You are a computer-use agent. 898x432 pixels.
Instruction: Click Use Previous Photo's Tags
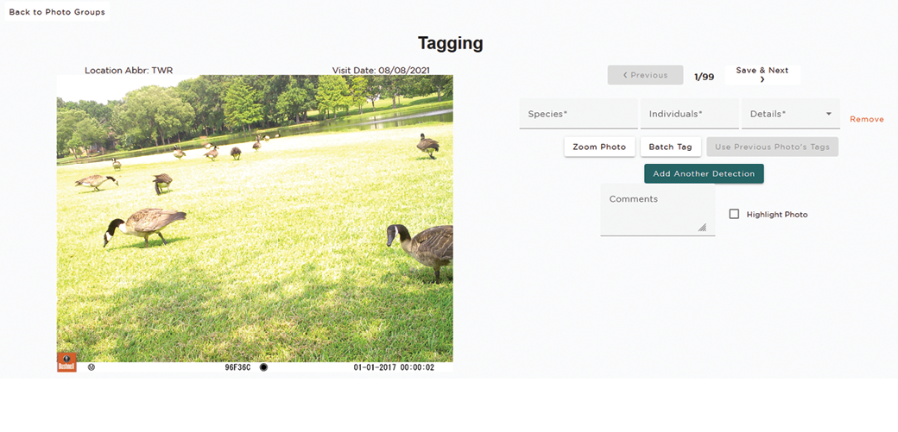click(772, 147)
